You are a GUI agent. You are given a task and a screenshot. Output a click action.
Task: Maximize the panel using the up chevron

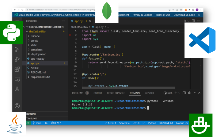point(195,93)
